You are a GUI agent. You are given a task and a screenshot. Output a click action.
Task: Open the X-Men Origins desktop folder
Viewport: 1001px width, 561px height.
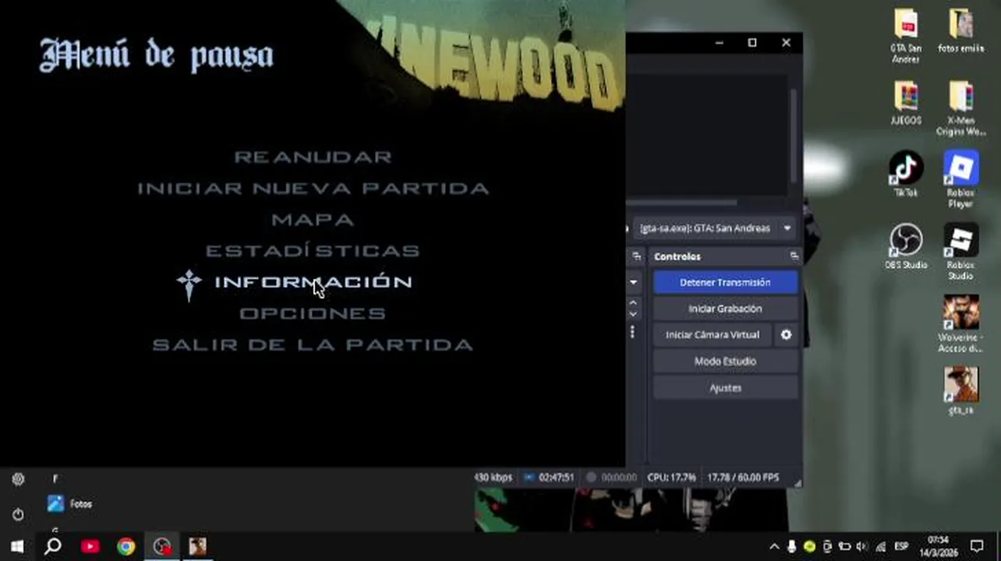960,108
